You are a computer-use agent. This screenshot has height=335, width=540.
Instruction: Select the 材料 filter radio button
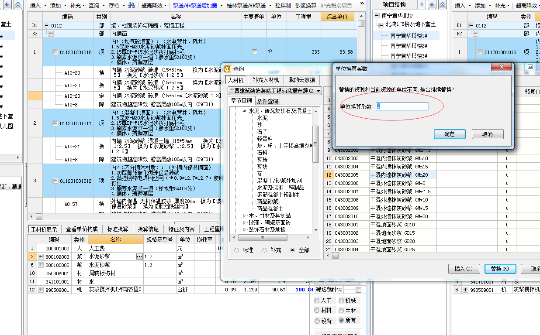coord(317,310)
